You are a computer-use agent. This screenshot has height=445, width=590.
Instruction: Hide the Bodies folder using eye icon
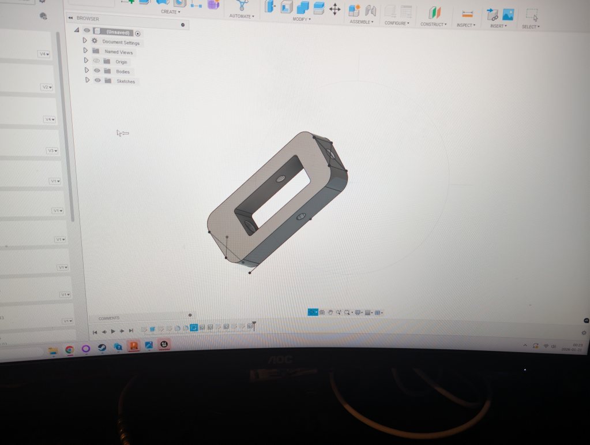click(97, 71)
